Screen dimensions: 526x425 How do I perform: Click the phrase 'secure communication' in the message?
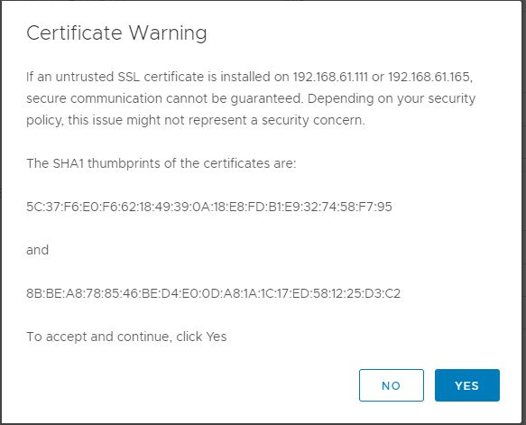pos(94,98)
